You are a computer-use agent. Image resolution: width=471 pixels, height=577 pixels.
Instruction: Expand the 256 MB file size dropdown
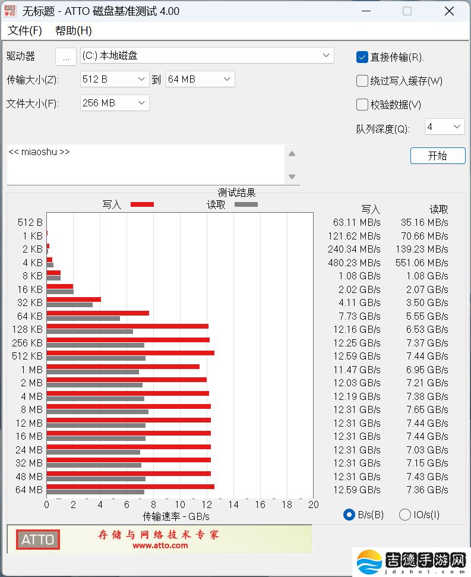click(115, 103)
